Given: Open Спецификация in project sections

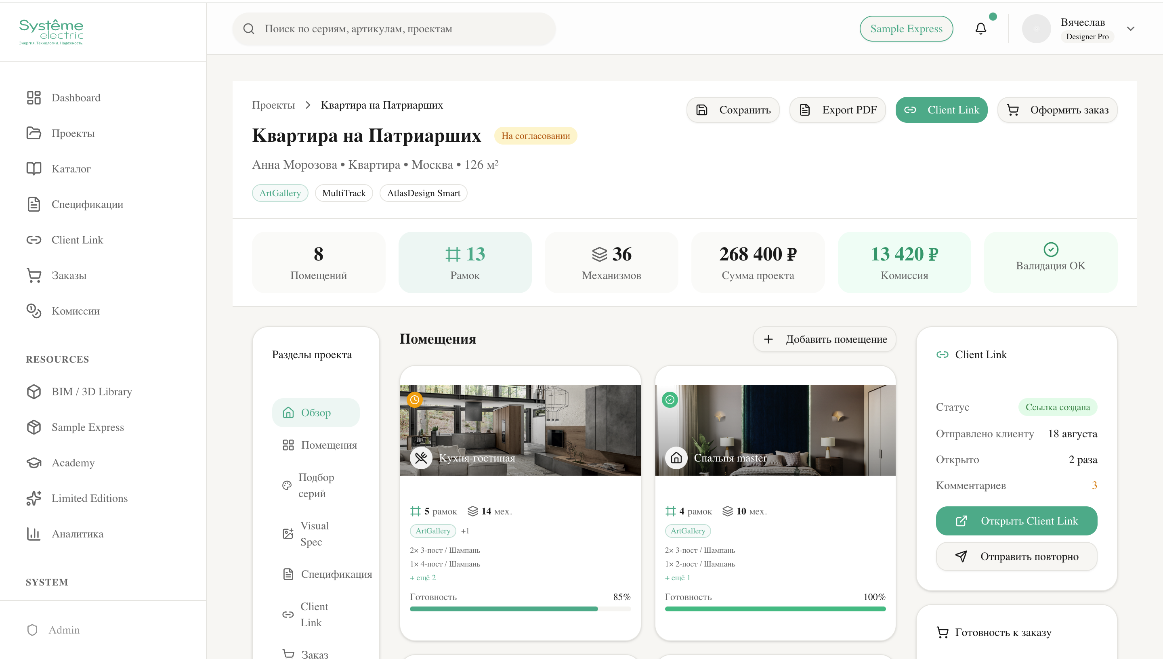Looking at the screenshot, I should (315, 574).
